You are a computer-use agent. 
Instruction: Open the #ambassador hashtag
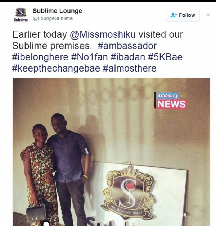coord(127,46)
